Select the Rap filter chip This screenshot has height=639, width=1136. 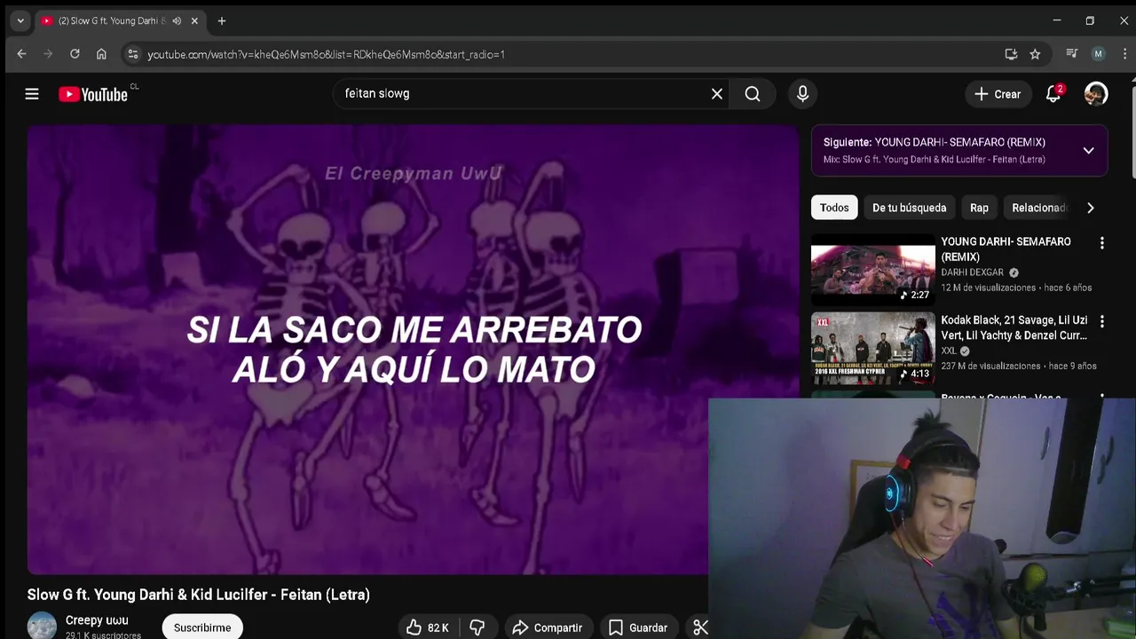pos(979,208)
